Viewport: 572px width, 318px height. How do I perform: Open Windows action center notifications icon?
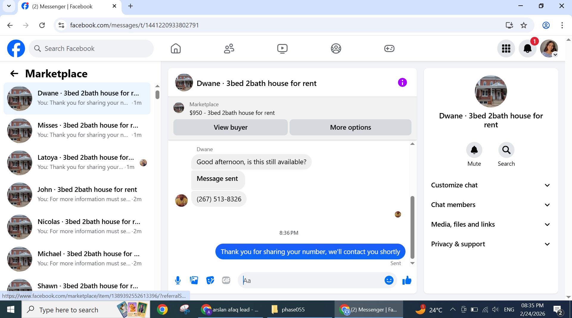[558, 310]
